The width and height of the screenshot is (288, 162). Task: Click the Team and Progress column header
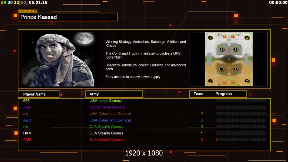[218, 94]
